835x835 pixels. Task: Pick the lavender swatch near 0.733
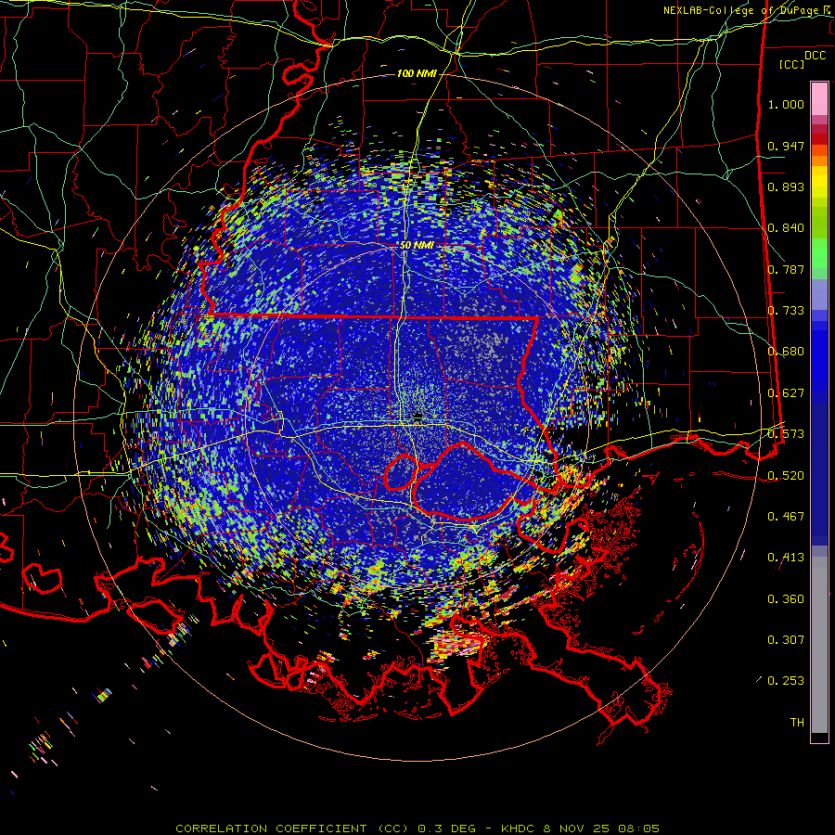(819, 295)
